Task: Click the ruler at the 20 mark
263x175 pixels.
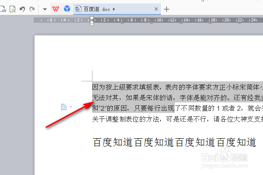Action: 227,20
